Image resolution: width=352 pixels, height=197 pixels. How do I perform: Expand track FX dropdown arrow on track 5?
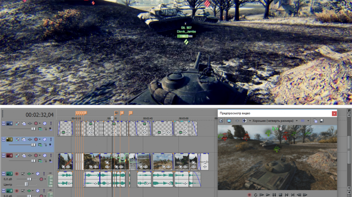click(40, 139)
